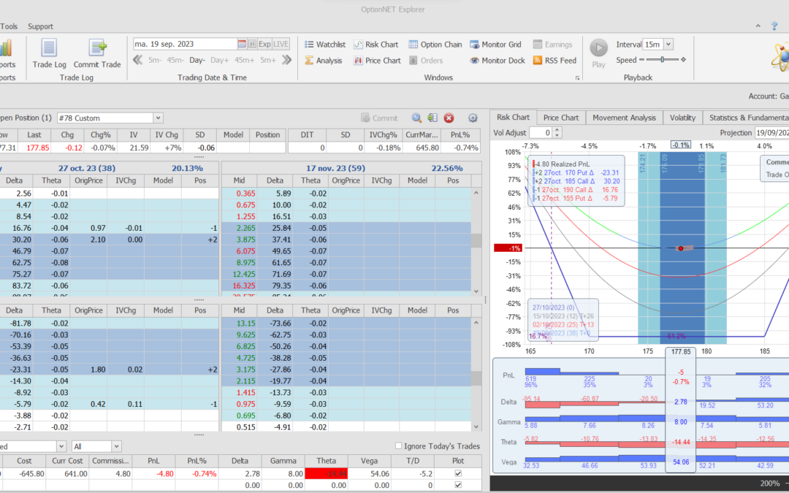Open the Trade Log

tap(49, 53)
